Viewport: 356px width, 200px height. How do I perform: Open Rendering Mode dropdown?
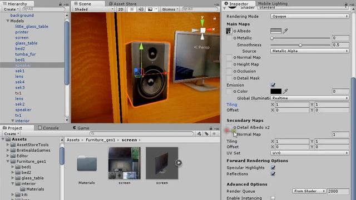[310, 16]
